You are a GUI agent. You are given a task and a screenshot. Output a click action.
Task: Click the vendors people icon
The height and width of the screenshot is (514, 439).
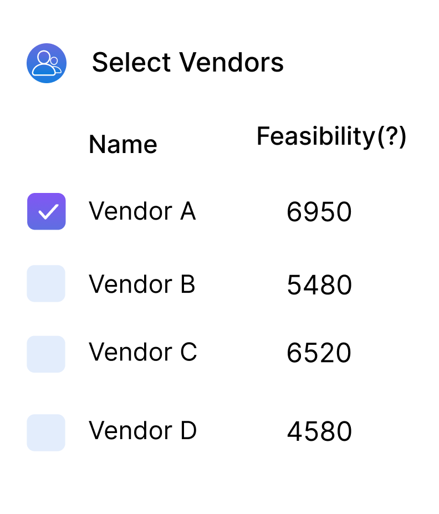click(x=47, y=63)
